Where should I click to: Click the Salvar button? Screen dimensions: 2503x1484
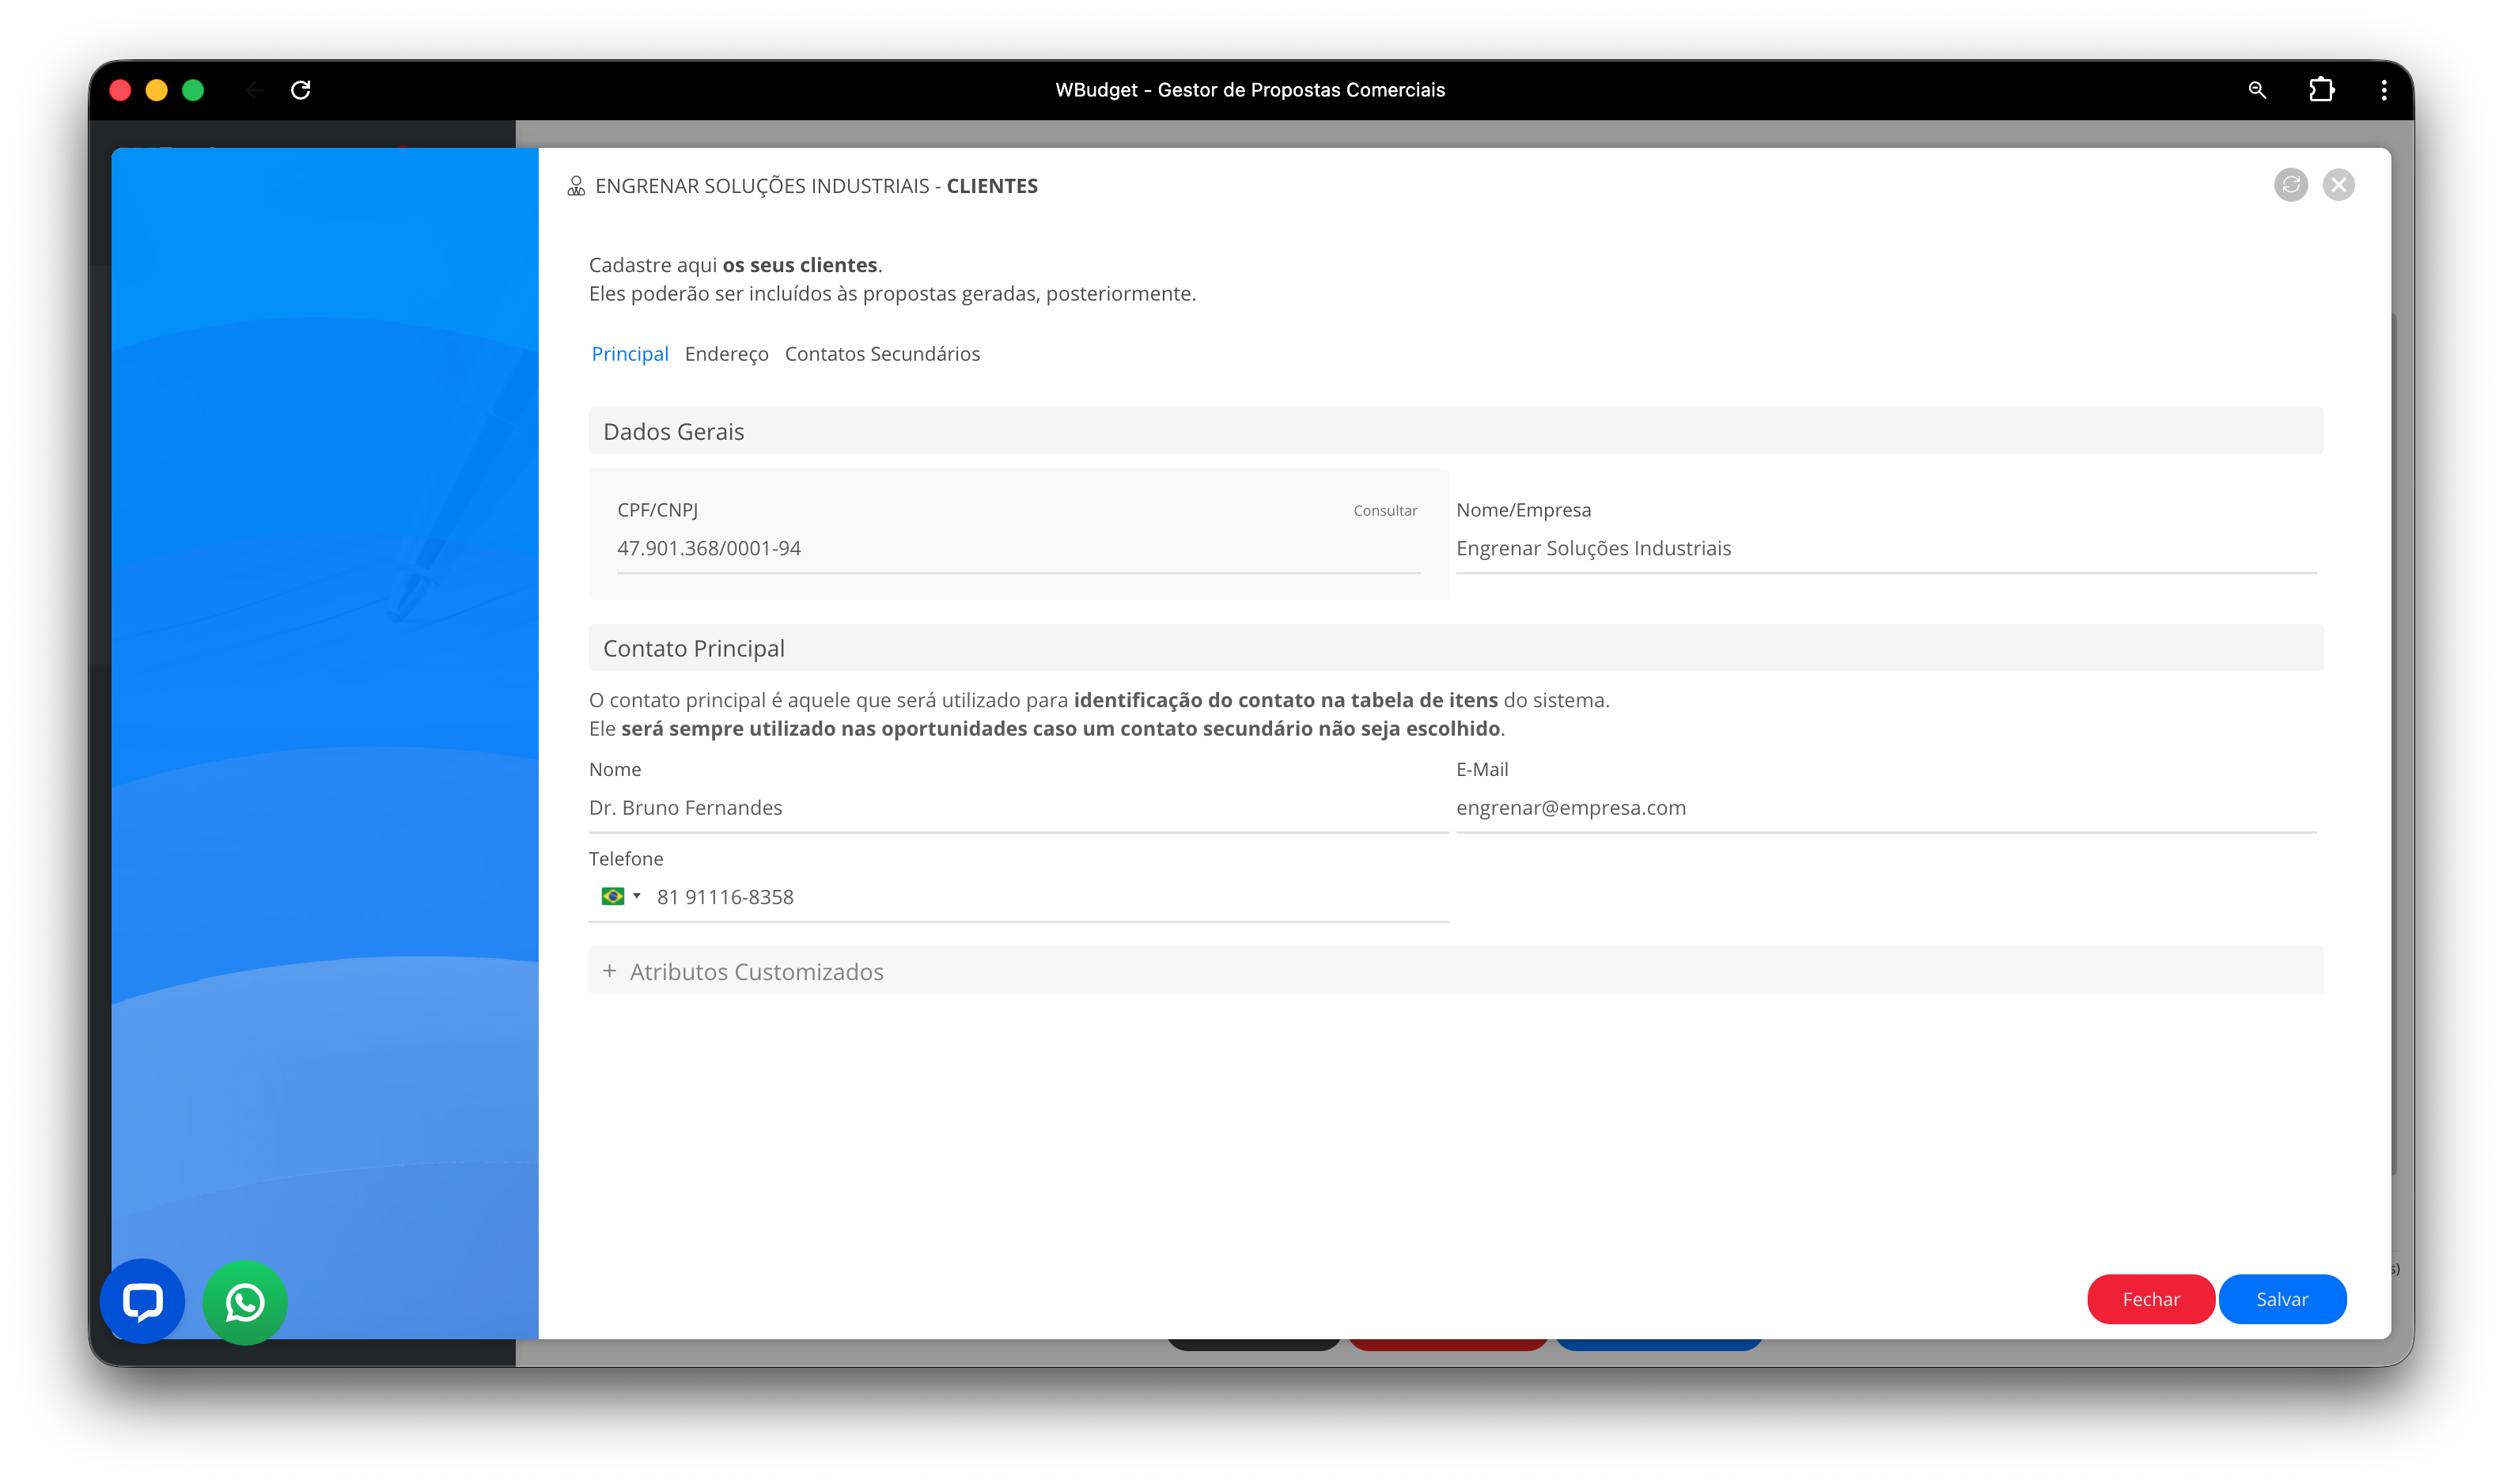point(2282,1299)
